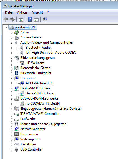Select the 'Laufwerke' category label
118x159 pixels.
click(28, 119)
